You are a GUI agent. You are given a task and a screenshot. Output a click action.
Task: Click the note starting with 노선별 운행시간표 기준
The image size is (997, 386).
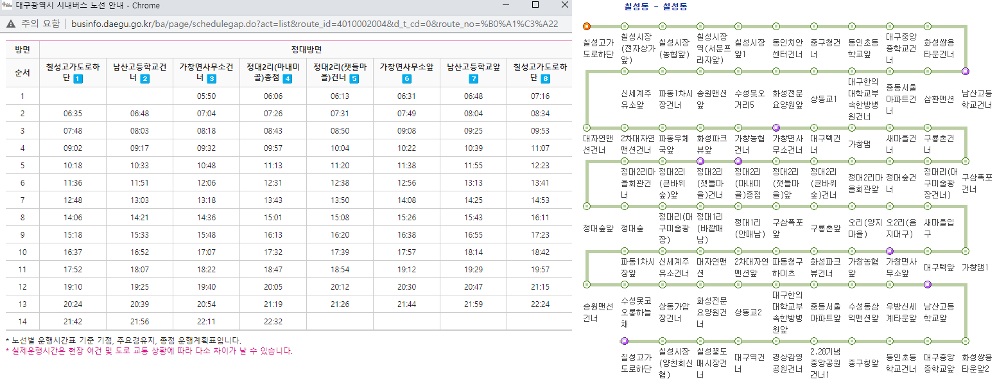pos(123,340)
